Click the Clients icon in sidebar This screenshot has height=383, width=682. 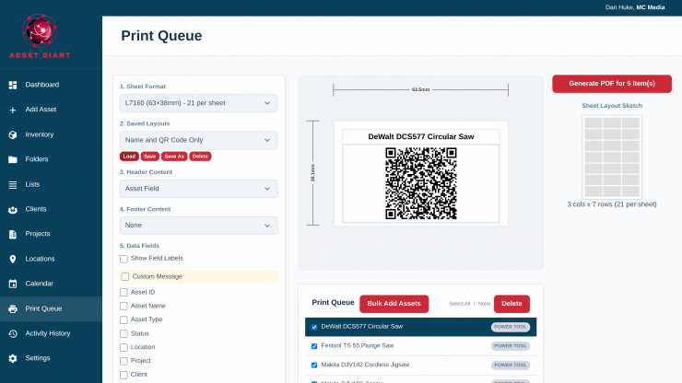pyautogui.click(x=13, y=210)
